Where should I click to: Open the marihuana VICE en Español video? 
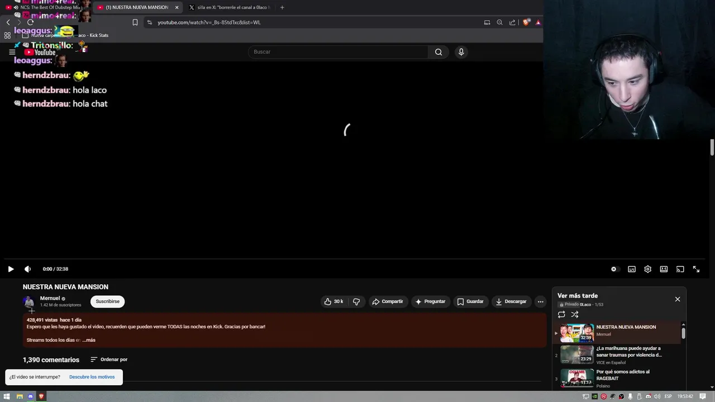tap(617, 355)
